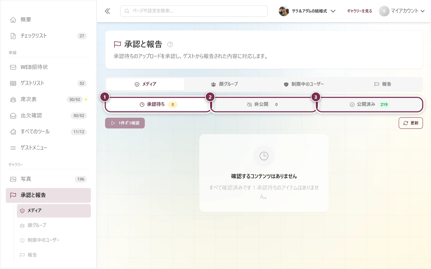Screen dimensions: 431x269
Task: Click the table icon for ゲストリスト
Action: [x=13, y=83]
